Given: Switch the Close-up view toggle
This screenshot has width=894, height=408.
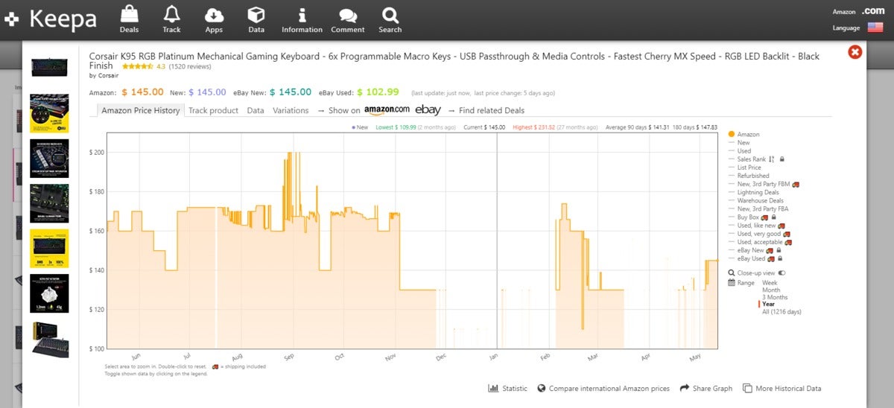Looking at the screenshot, I should [x=782, y=273].
